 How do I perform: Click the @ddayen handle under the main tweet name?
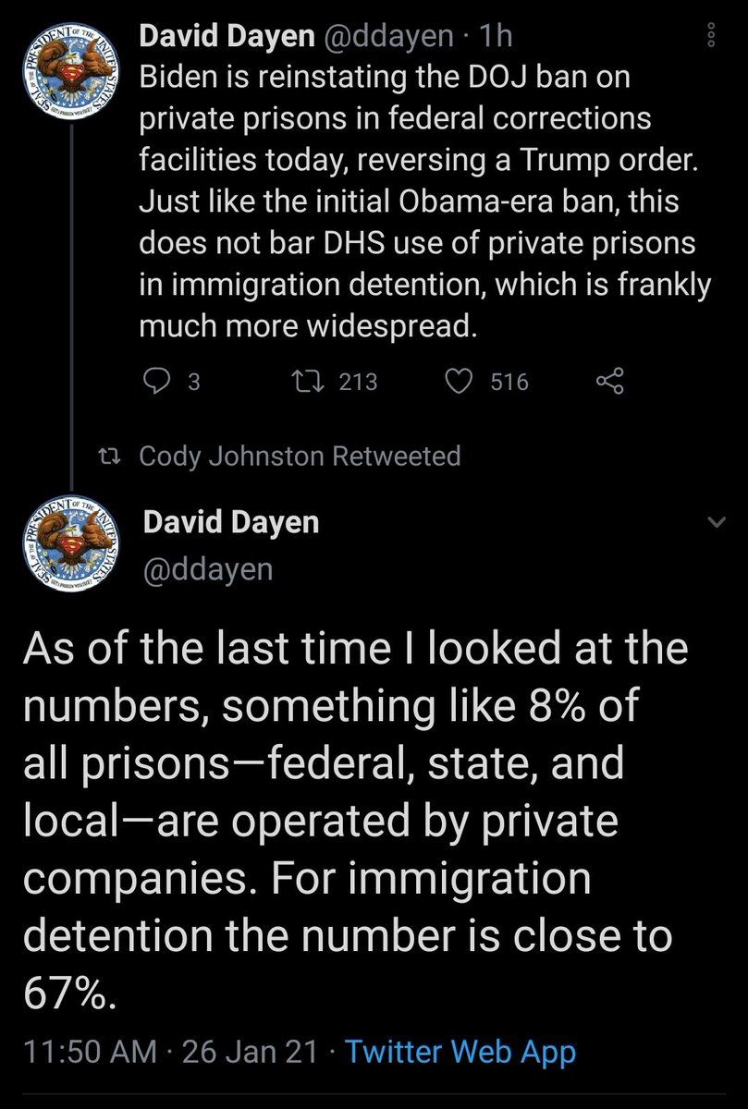208,568
